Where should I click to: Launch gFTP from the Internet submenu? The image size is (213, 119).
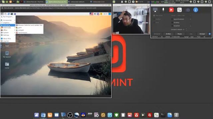30,28
